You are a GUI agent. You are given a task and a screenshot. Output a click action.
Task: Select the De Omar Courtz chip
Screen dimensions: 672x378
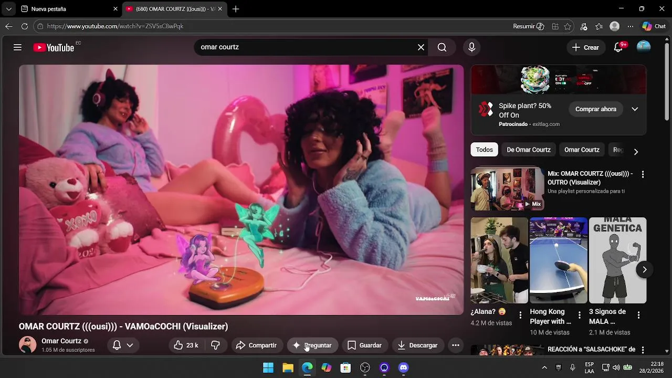point(529,150)
